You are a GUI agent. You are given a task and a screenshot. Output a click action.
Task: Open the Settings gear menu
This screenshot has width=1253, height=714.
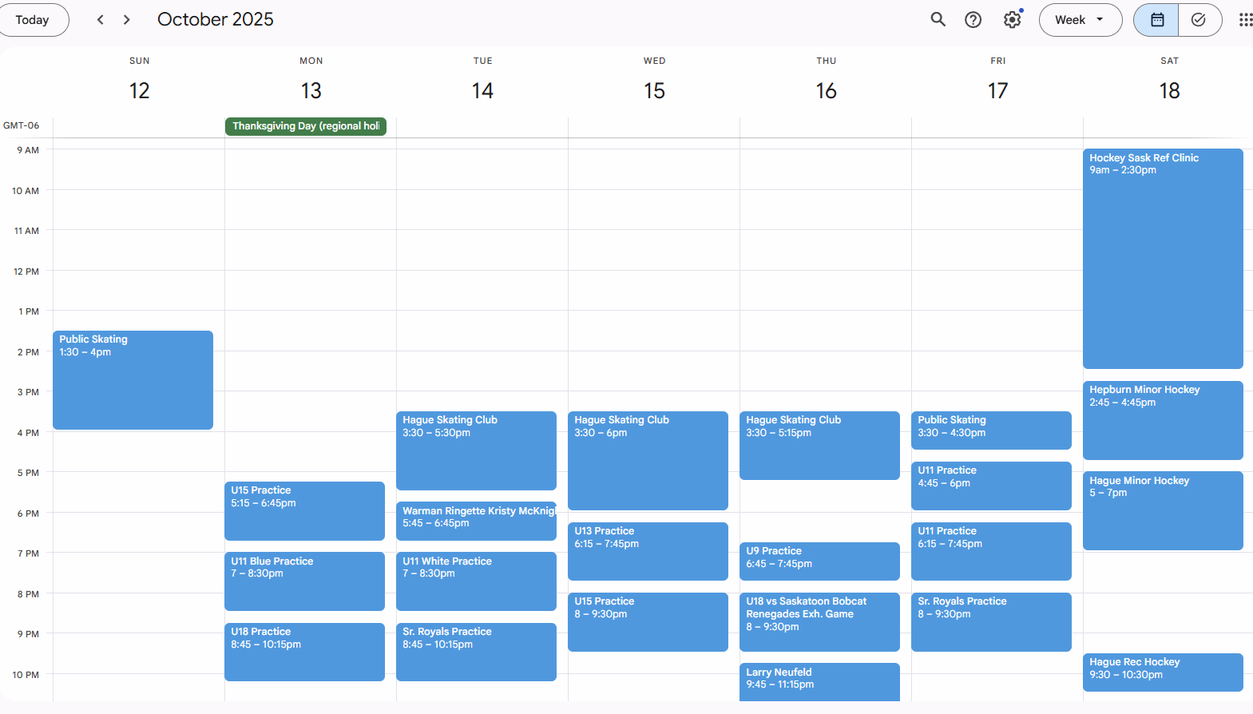pos(1012,20)
